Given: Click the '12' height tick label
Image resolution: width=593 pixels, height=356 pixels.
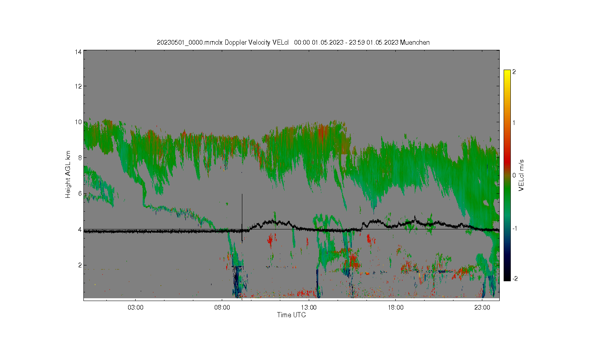Looking at the screenshot, I should tap(78, 86).
